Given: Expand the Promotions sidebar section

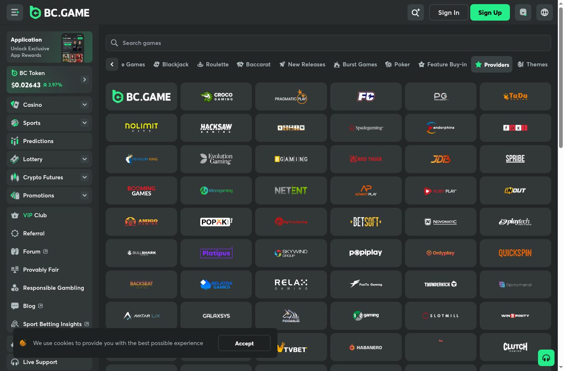Looking at the screenshot, I should 85,195.
